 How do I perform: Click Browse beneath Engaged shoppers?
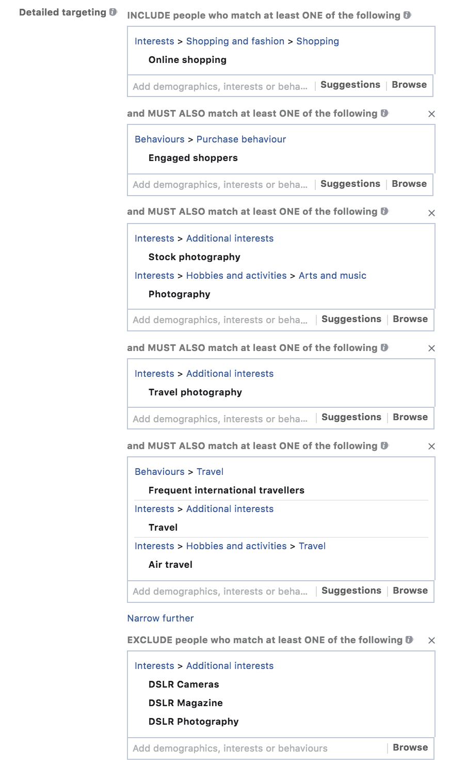(x=409, y=184)
